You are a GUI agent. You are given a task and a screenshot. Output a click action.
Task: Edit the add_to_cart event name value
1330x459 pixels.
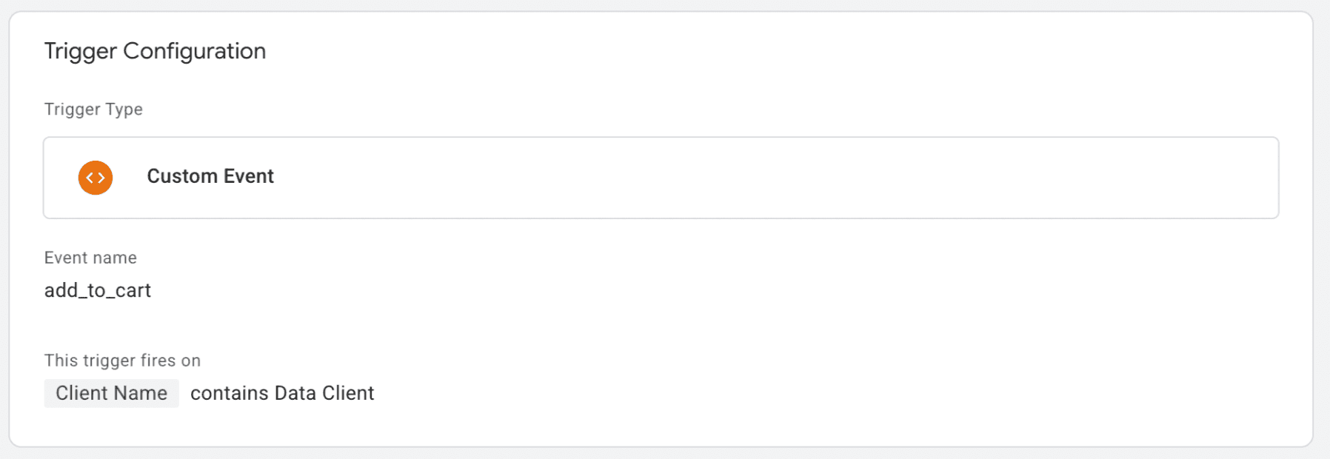click(x=98, y=290)
